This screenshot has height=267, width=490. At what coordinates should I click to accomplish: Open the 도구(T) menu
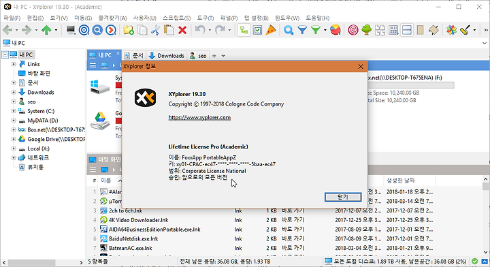(x=206, y=18)
